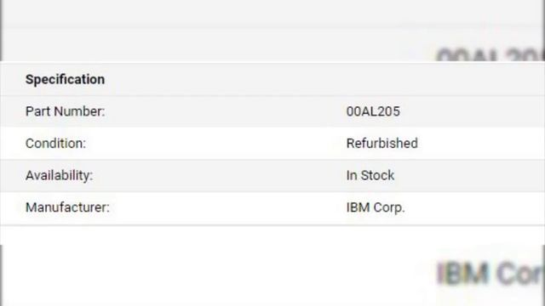The width and height of the screenshot is (545, 306).
Task: Click the Specification heading
Action: click(65, 79)
